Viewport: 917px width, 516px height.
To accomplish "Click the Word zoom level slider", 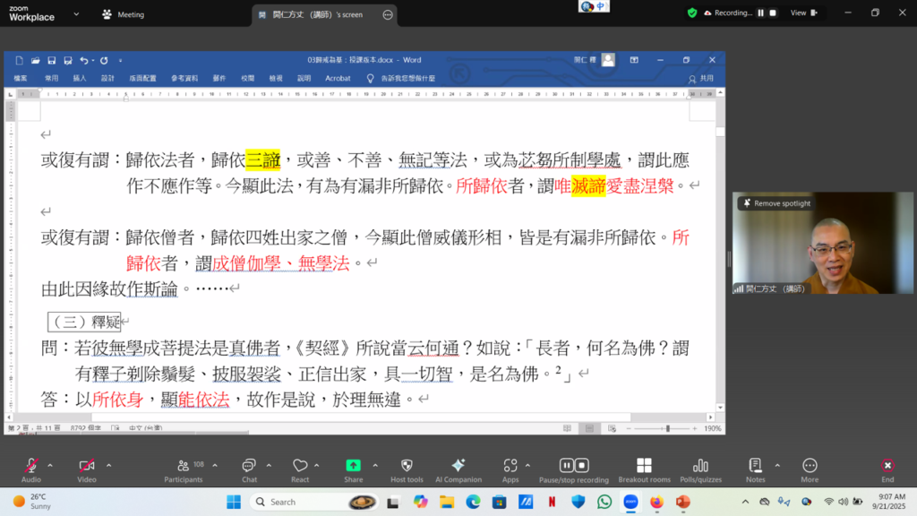I will [x=667, y=429].
